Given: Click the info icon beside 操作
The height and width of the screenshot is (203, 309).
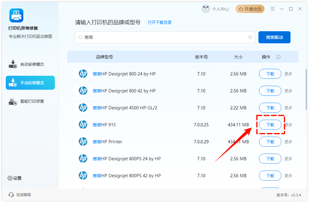Looking at the screenshot, I should 278,57.
